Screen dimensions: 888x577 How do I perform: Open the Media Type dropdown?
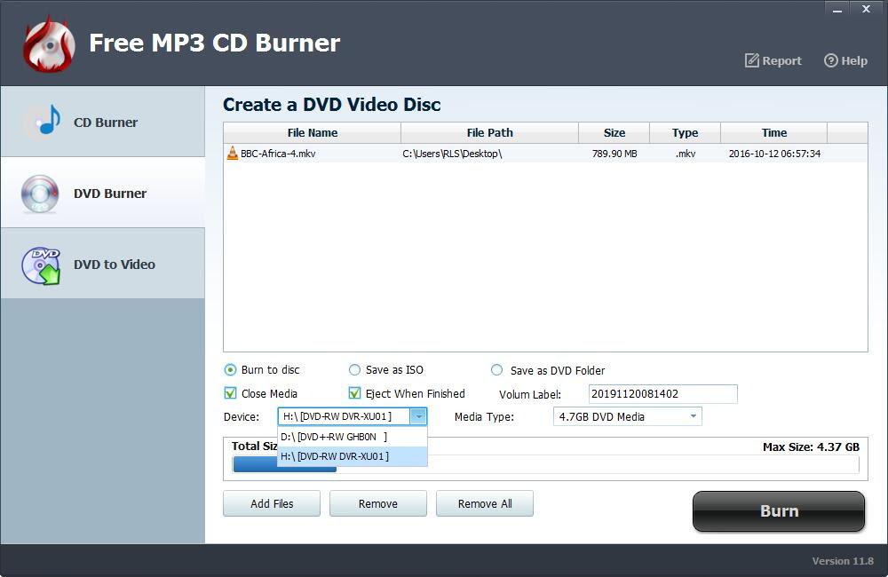click(x=628, y=416)
